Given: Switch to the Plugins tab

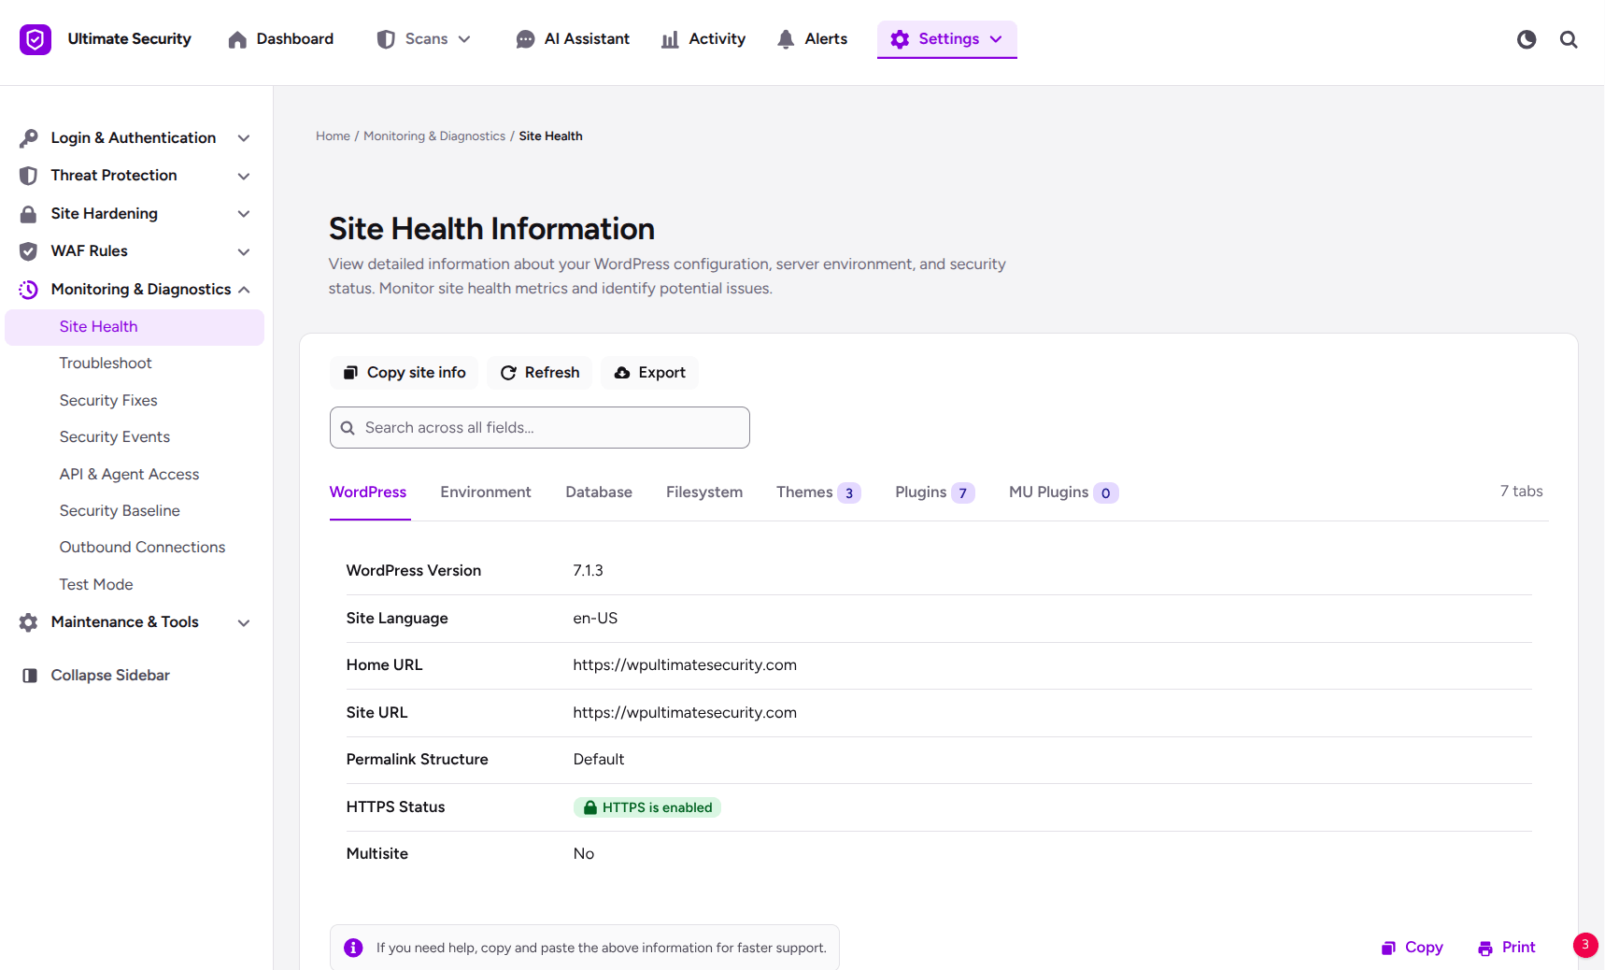Looking at the screenshot, I should [x=935, y=492].
